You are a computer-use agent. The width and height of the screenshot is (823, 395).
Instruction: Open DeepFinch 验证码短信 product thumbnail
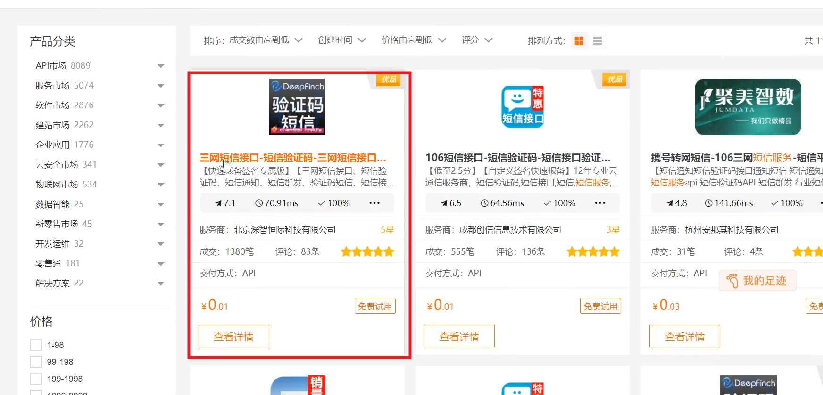click(x=297, y=107)
